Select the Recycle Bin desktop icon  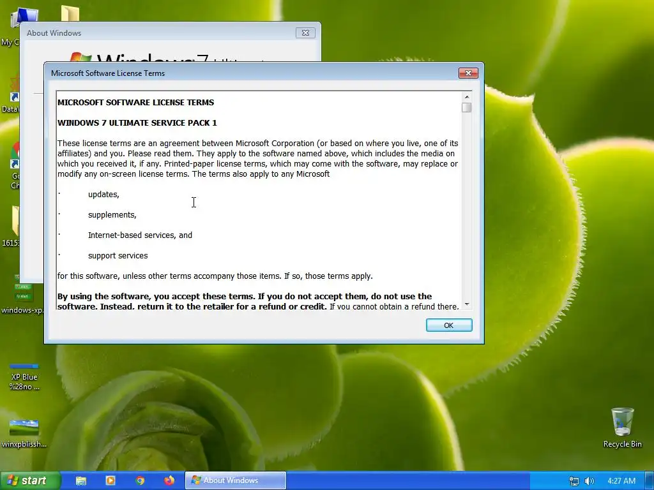(x=622, y=427)
